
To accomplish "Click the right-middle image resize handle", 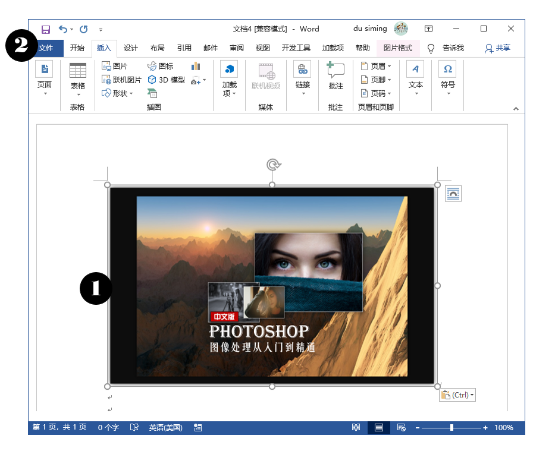I will pos(437,286).
